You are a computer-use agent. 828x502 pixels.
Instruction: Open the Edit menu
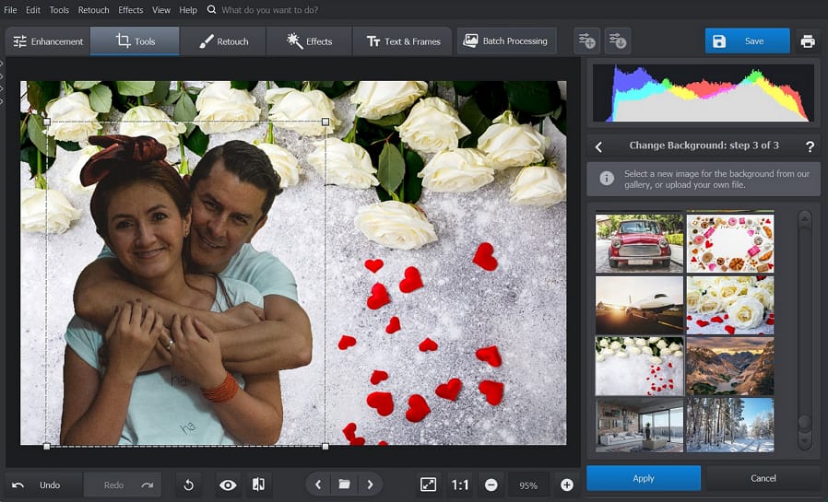click(x=33, y=10)
